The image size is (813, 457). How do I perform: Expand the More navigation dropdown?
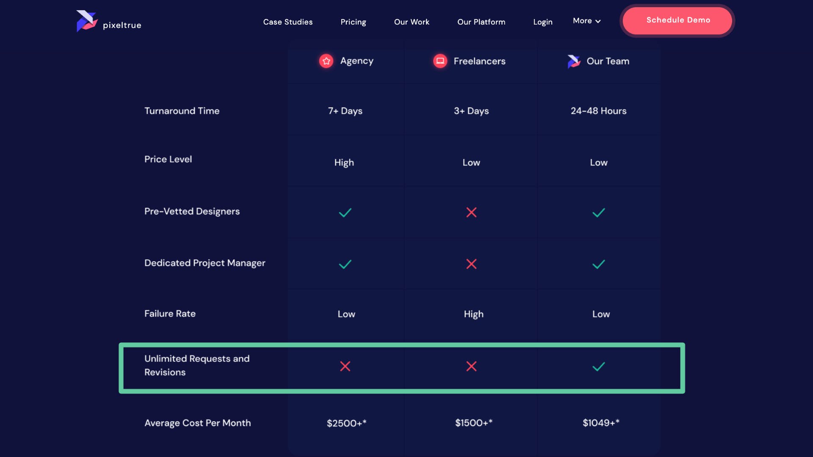pyautogui.click(x=586, y=21)
